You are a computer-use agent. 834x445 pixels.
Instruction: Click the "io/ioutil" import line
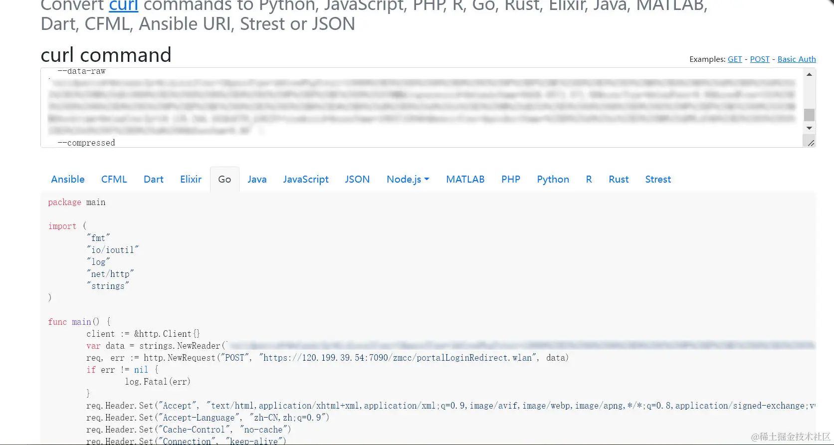point(113,250)
